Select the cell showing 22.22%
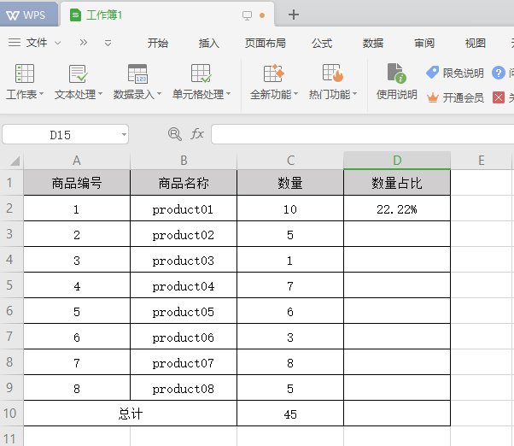The width and height of the screenshot is (514, 446). [397, 208]
